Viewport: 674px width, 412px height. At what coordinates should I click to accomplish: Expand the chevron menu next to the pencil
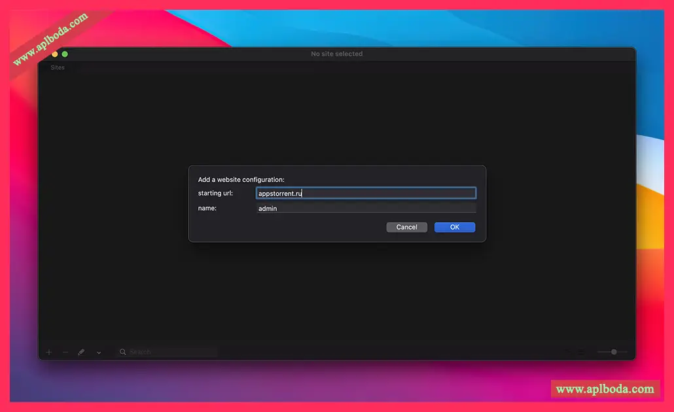99,352
